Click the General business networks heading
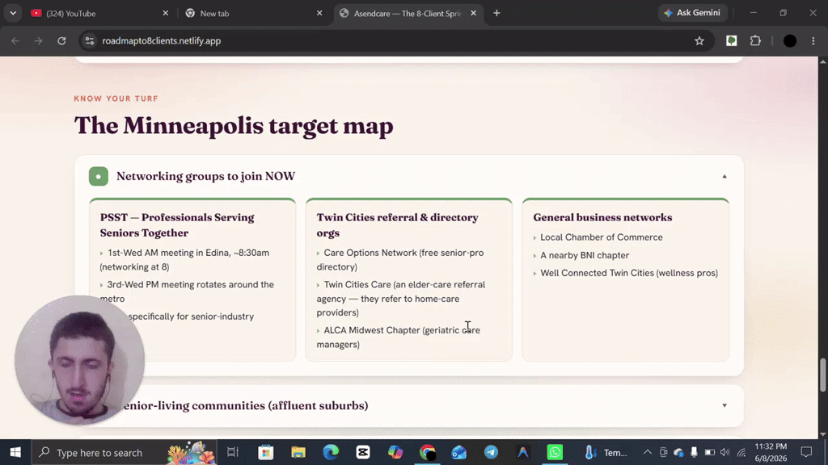This screenshot has width=828, height=465. click(602, 217)
